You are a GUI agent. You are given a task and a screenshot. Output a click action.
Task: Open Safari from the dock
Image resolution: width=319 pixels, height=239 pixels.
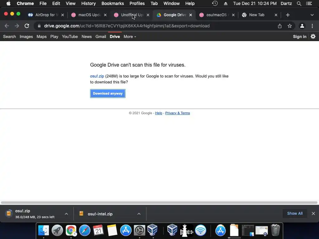(x=85, y=230)
